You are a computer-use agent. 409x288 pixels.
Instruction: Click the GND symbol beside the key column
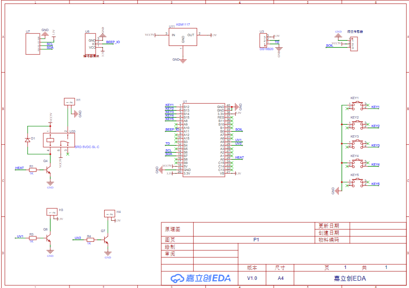pos(338,191)
